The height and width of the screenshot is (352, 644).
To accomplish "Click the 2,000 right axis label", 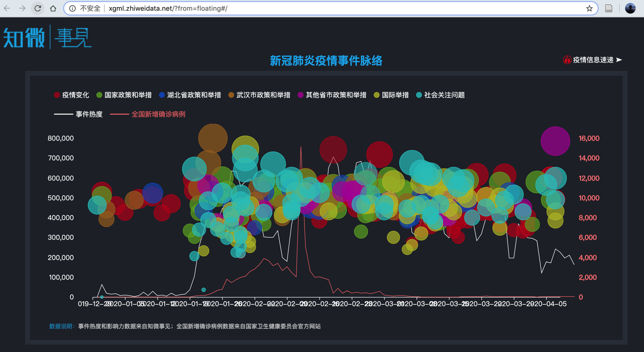I will coord(588,277).
